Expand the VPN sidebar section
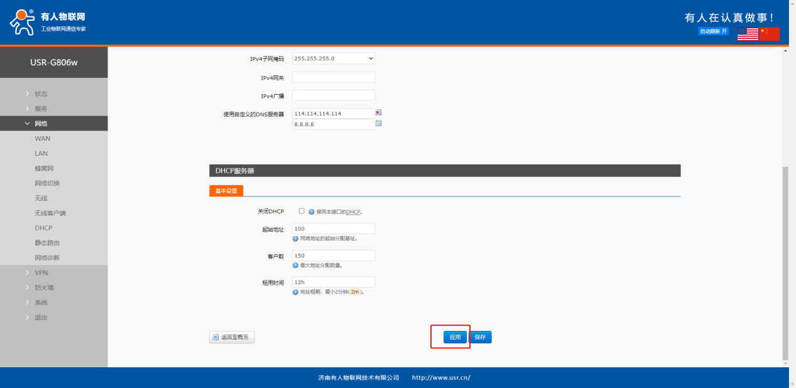The height and width of the screenshot is (388, 796). click(x=41, y=272)
